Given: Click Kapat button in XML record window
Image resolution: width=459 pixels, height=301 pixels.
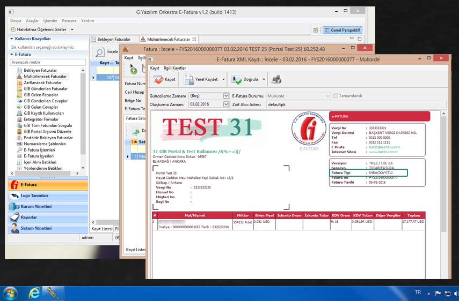Looking at the screenshot, I should pyautogui.click(x=164, y=79).
